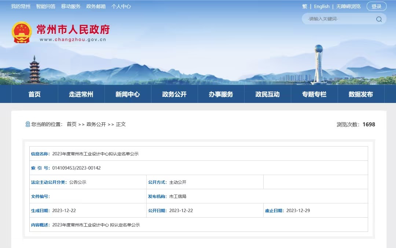Go to 移动服务 mobile services

pyautogui.click(x=71, y=6)
